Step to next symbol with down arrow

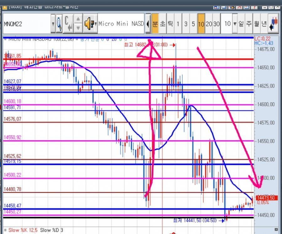(78, 28)
